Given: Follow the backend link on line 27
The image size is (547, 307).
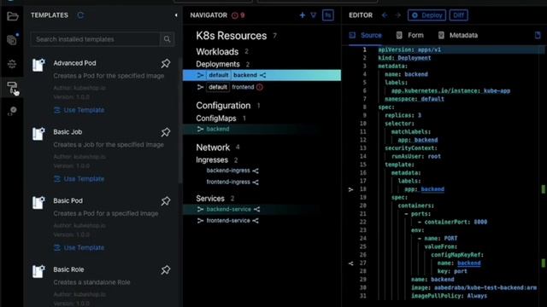Looking at the screenshot, I should tap(469, 264).
